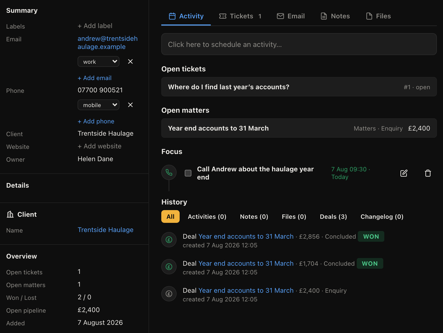Click the Helen Dane owner value
The image size is (443, 333).
click(95, 159)
